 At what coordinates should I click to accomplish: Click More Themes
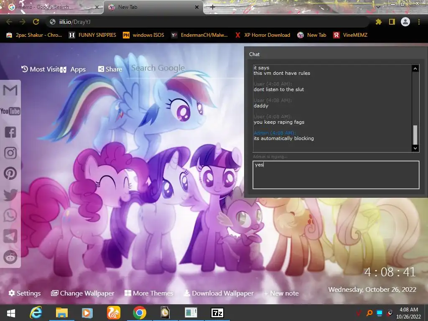(149, 293)
